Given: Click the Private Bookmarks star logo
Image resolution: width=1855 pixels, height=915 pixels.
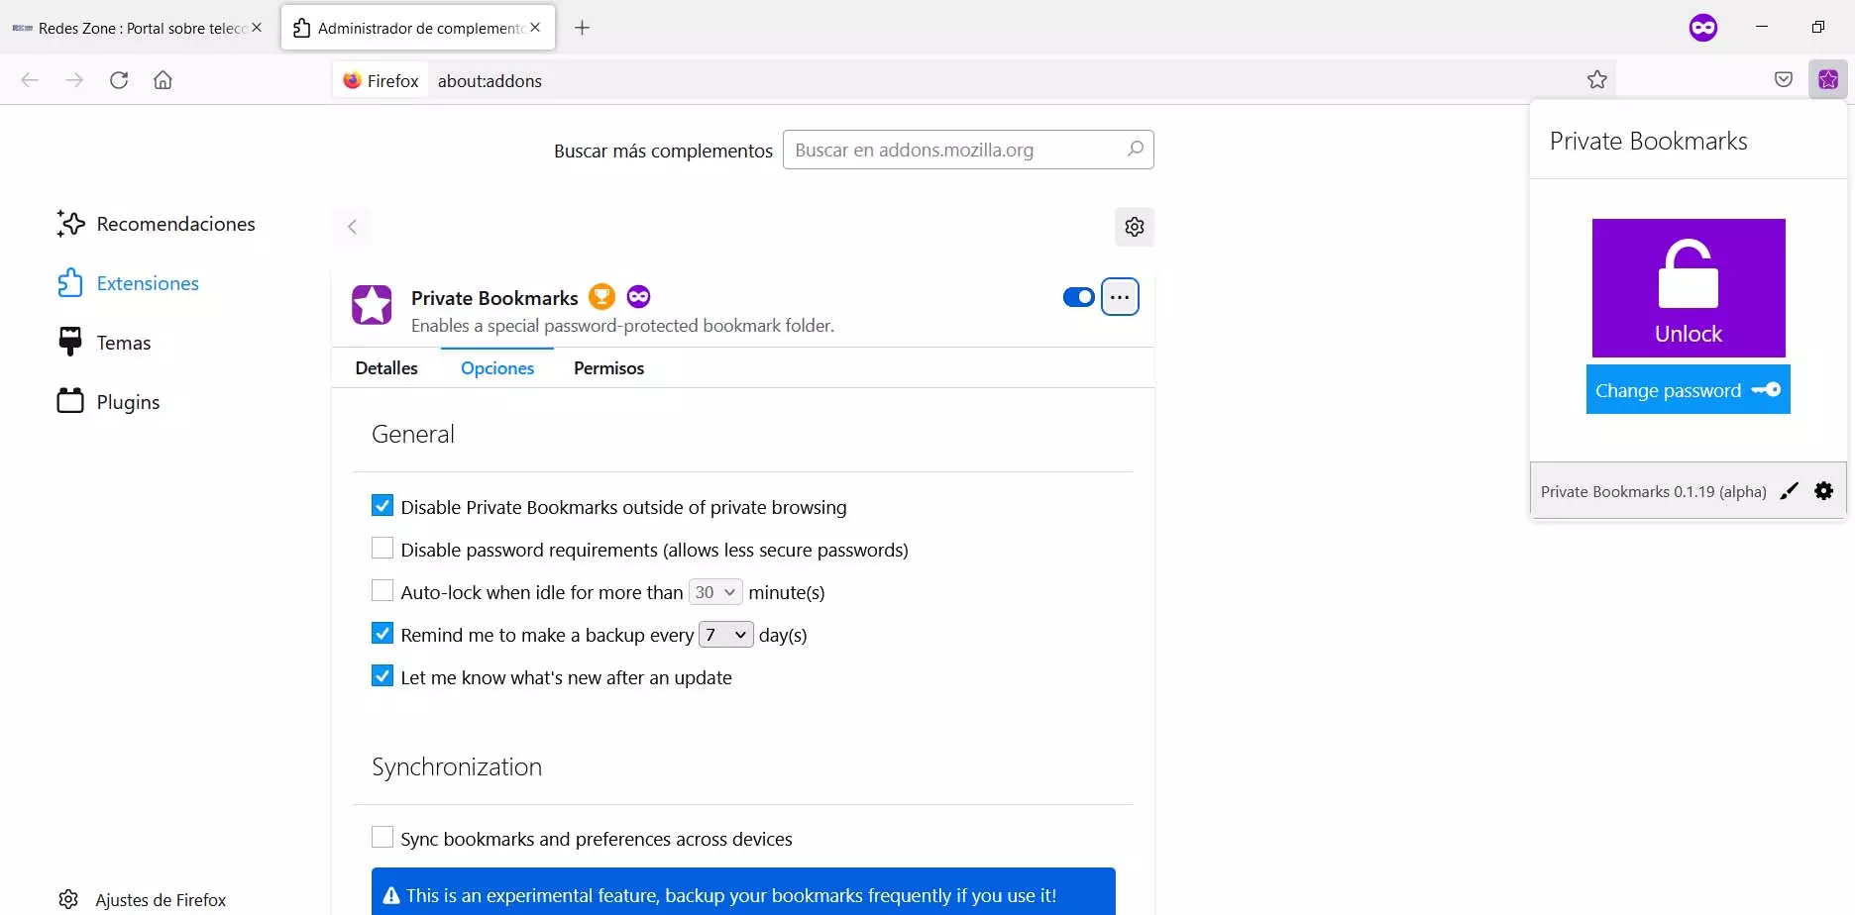Looking at the screenshot, I should click(x=372, y=305).
